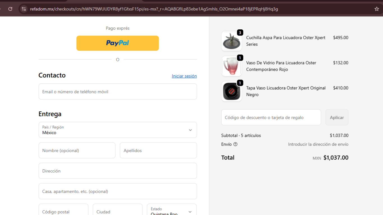The width and height of the screenshot is (383, 215).
Task: Pay with the PayPal express button
Action: [117, 43]
